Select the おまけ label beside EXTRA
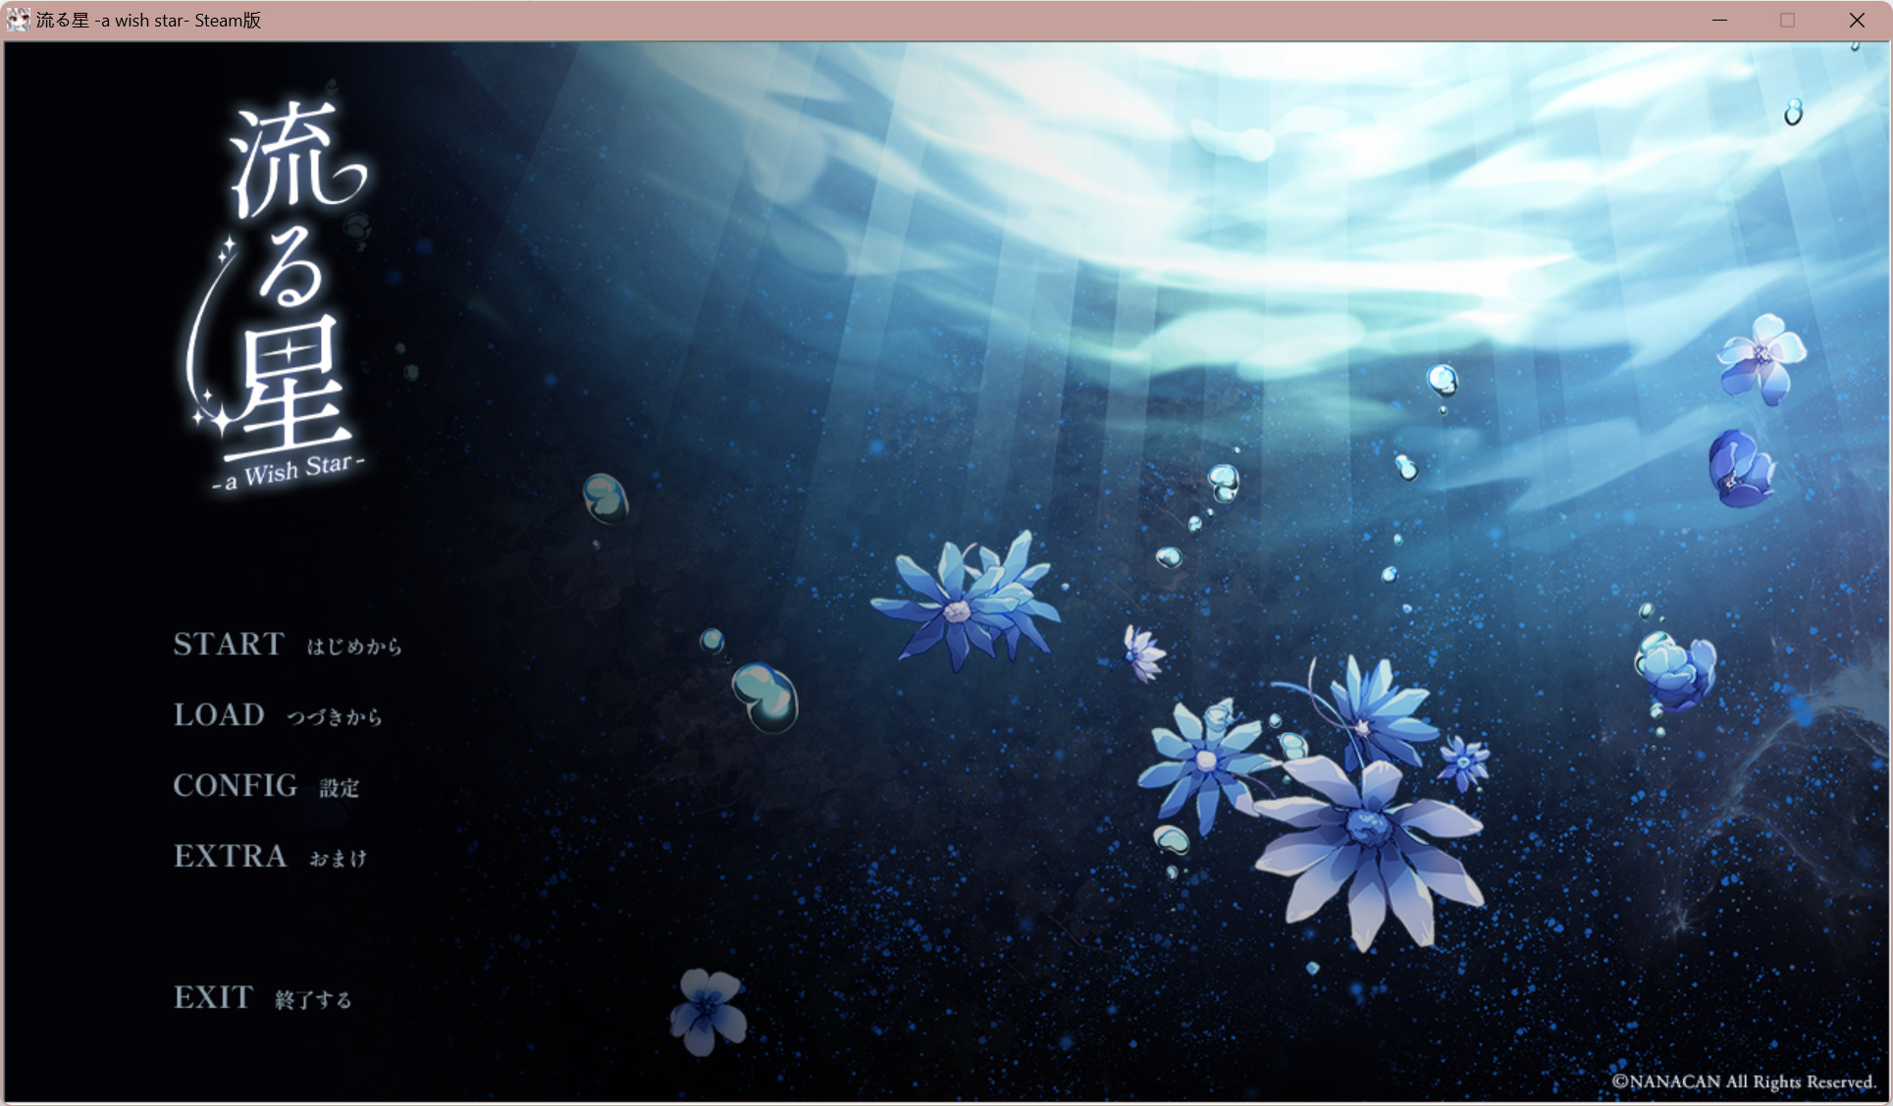Screen dimensions: 1893x1106 pyautogui.click(x=339, y=859)
